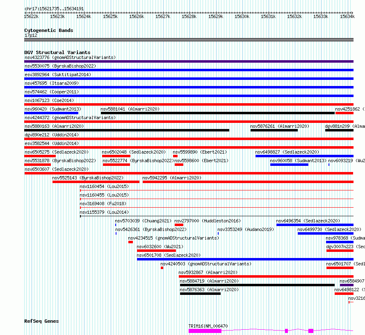Open the nsv4240503 gnomADStructuralVariants label
365x335 pixels.
(206, 264)
